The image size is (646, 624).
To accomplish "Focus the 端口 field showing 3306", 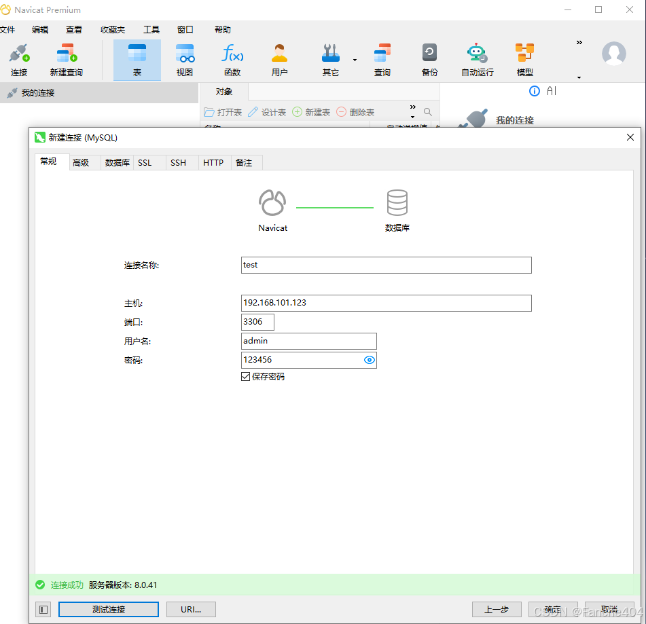I will (257, 322).
